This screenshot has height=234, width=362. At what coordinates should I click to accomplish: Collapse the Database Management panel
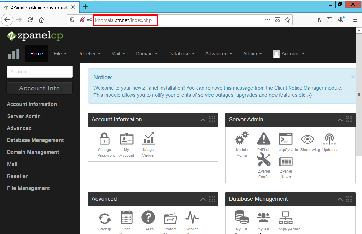click(x=340, y=199)
